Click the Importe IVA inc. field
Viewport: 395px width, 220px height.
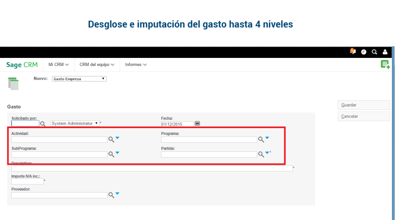coord(27,181)
